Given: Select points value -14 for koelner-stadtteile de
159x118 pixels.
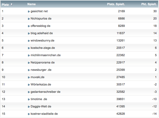Looking at the screenshot, I should pos(154,114).
